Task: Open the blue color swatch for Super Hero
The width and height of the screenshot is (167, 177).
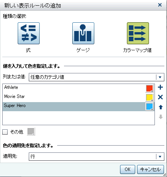Action: (150, 107)
